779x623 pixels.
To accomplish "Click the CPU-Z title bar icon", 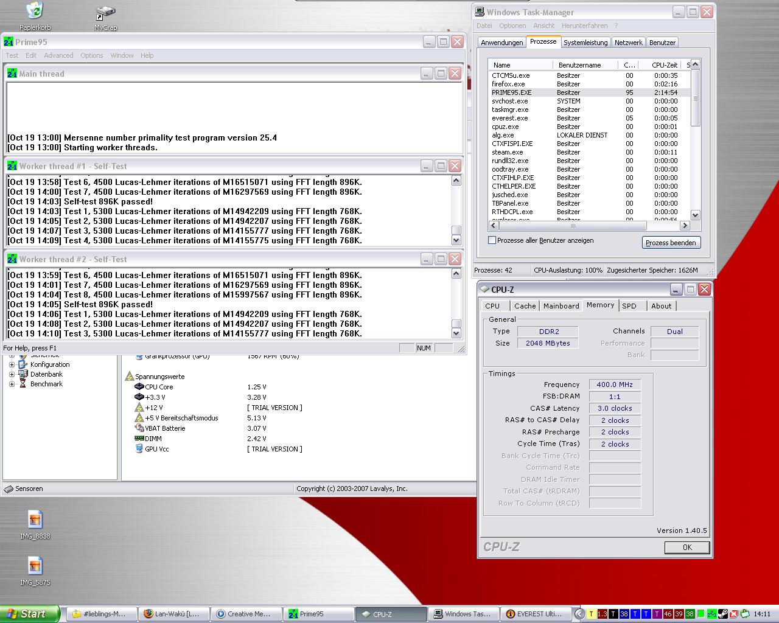I will pos(484,289).
